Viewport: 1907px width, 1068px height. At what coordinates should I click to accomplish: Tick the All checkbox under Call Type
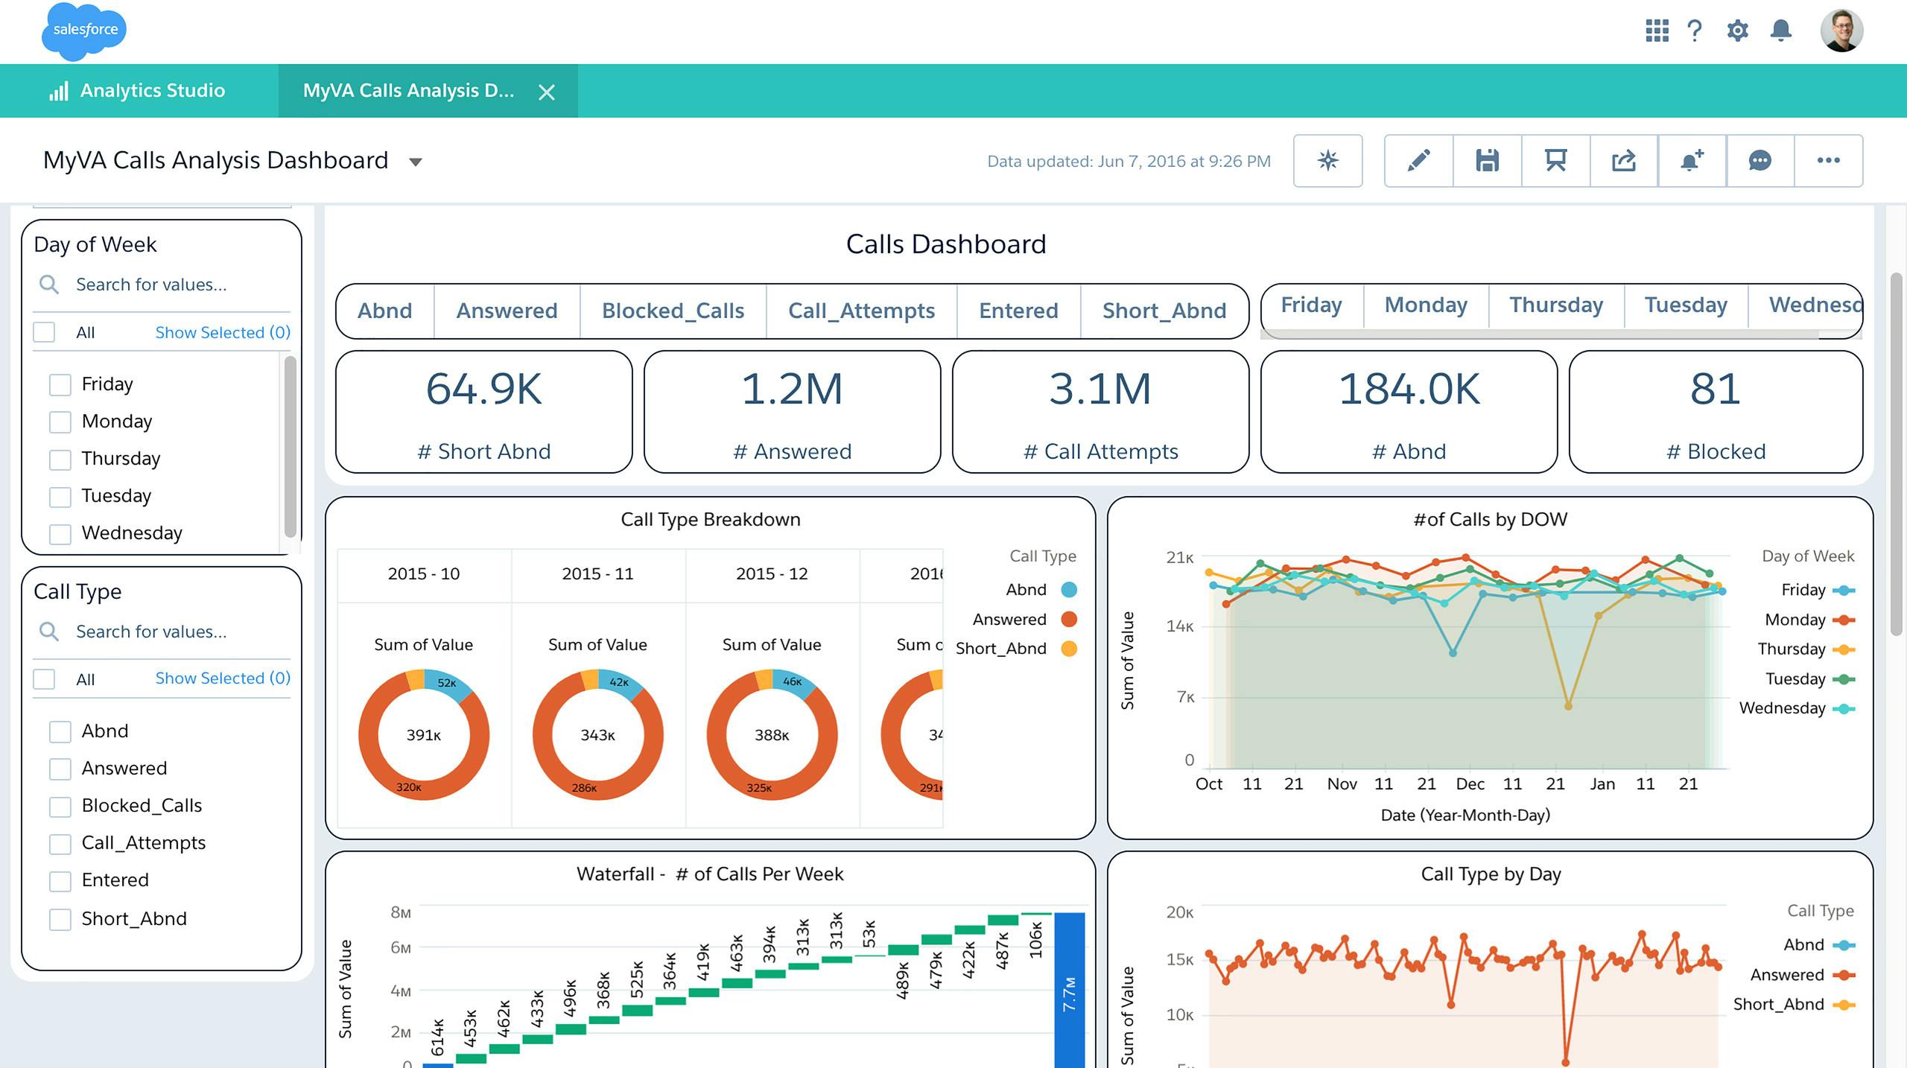(45, 679)
